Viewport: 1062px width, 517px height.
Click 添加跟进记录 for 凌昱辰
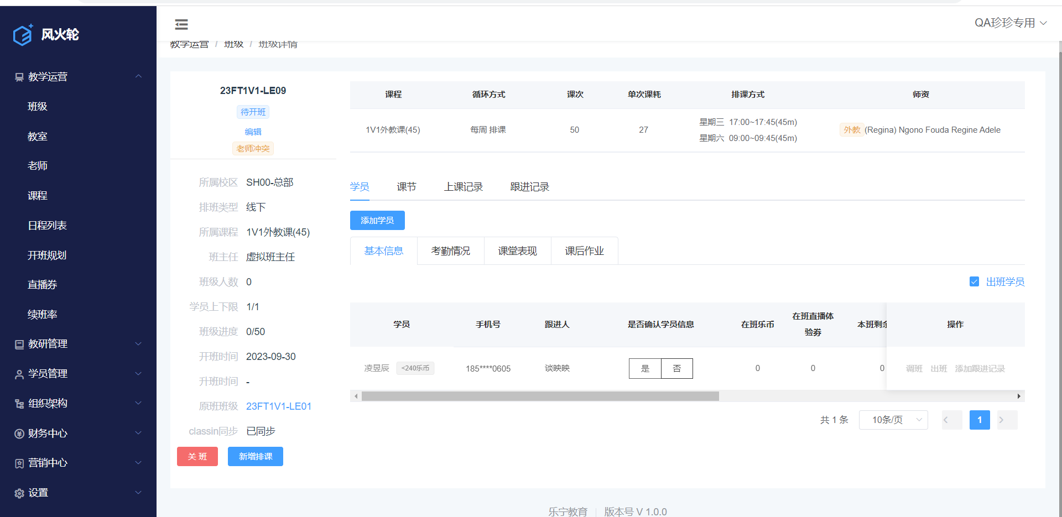click(x=980, y=369)
